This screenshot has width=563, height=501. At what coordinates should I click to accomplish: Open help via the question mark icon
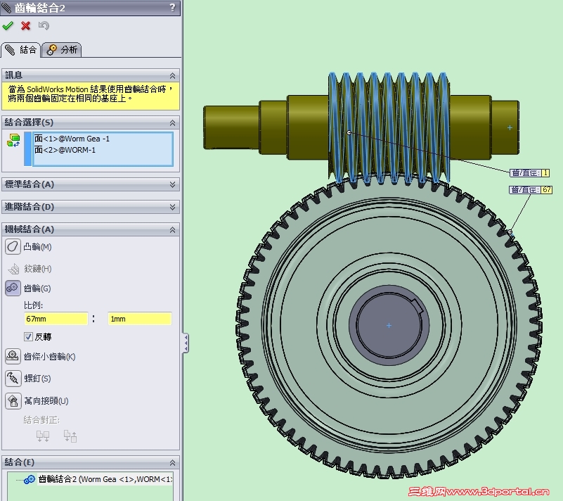172,7
